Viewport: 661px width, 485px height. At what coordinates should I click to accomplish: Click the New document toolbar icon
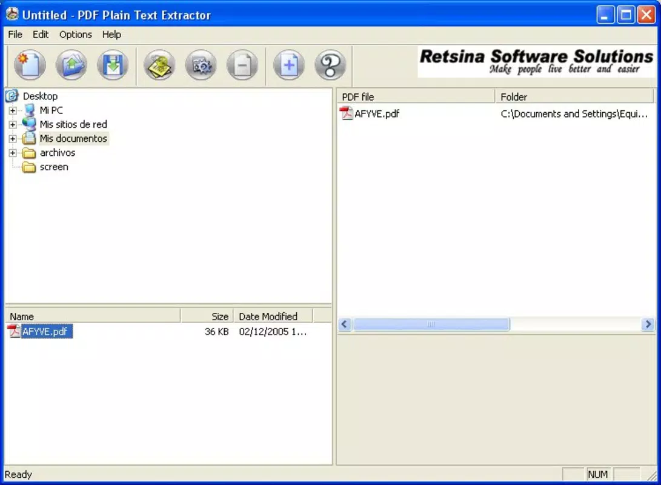(30, 65)
